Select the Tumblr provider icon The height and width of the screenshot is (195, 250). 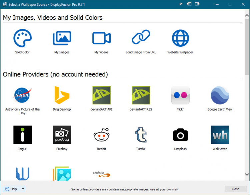click(x=141, y=135)
